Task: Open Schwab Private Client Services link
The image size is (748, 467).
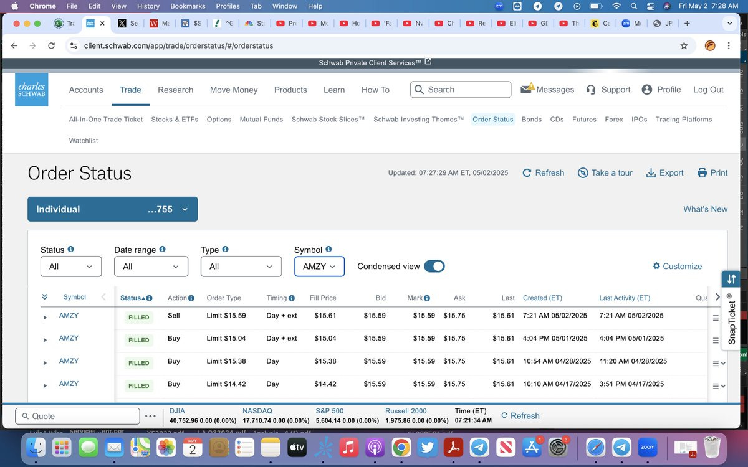Action: pyautogui.click(x=375, y=63)
